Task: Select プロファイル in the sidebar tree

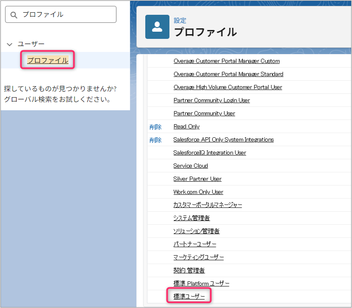Action: pos(47,60)
